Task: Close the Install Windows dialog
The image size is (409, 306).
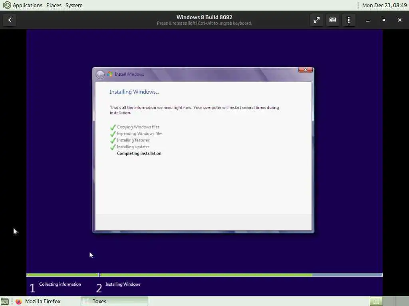Action: point(305,70)
